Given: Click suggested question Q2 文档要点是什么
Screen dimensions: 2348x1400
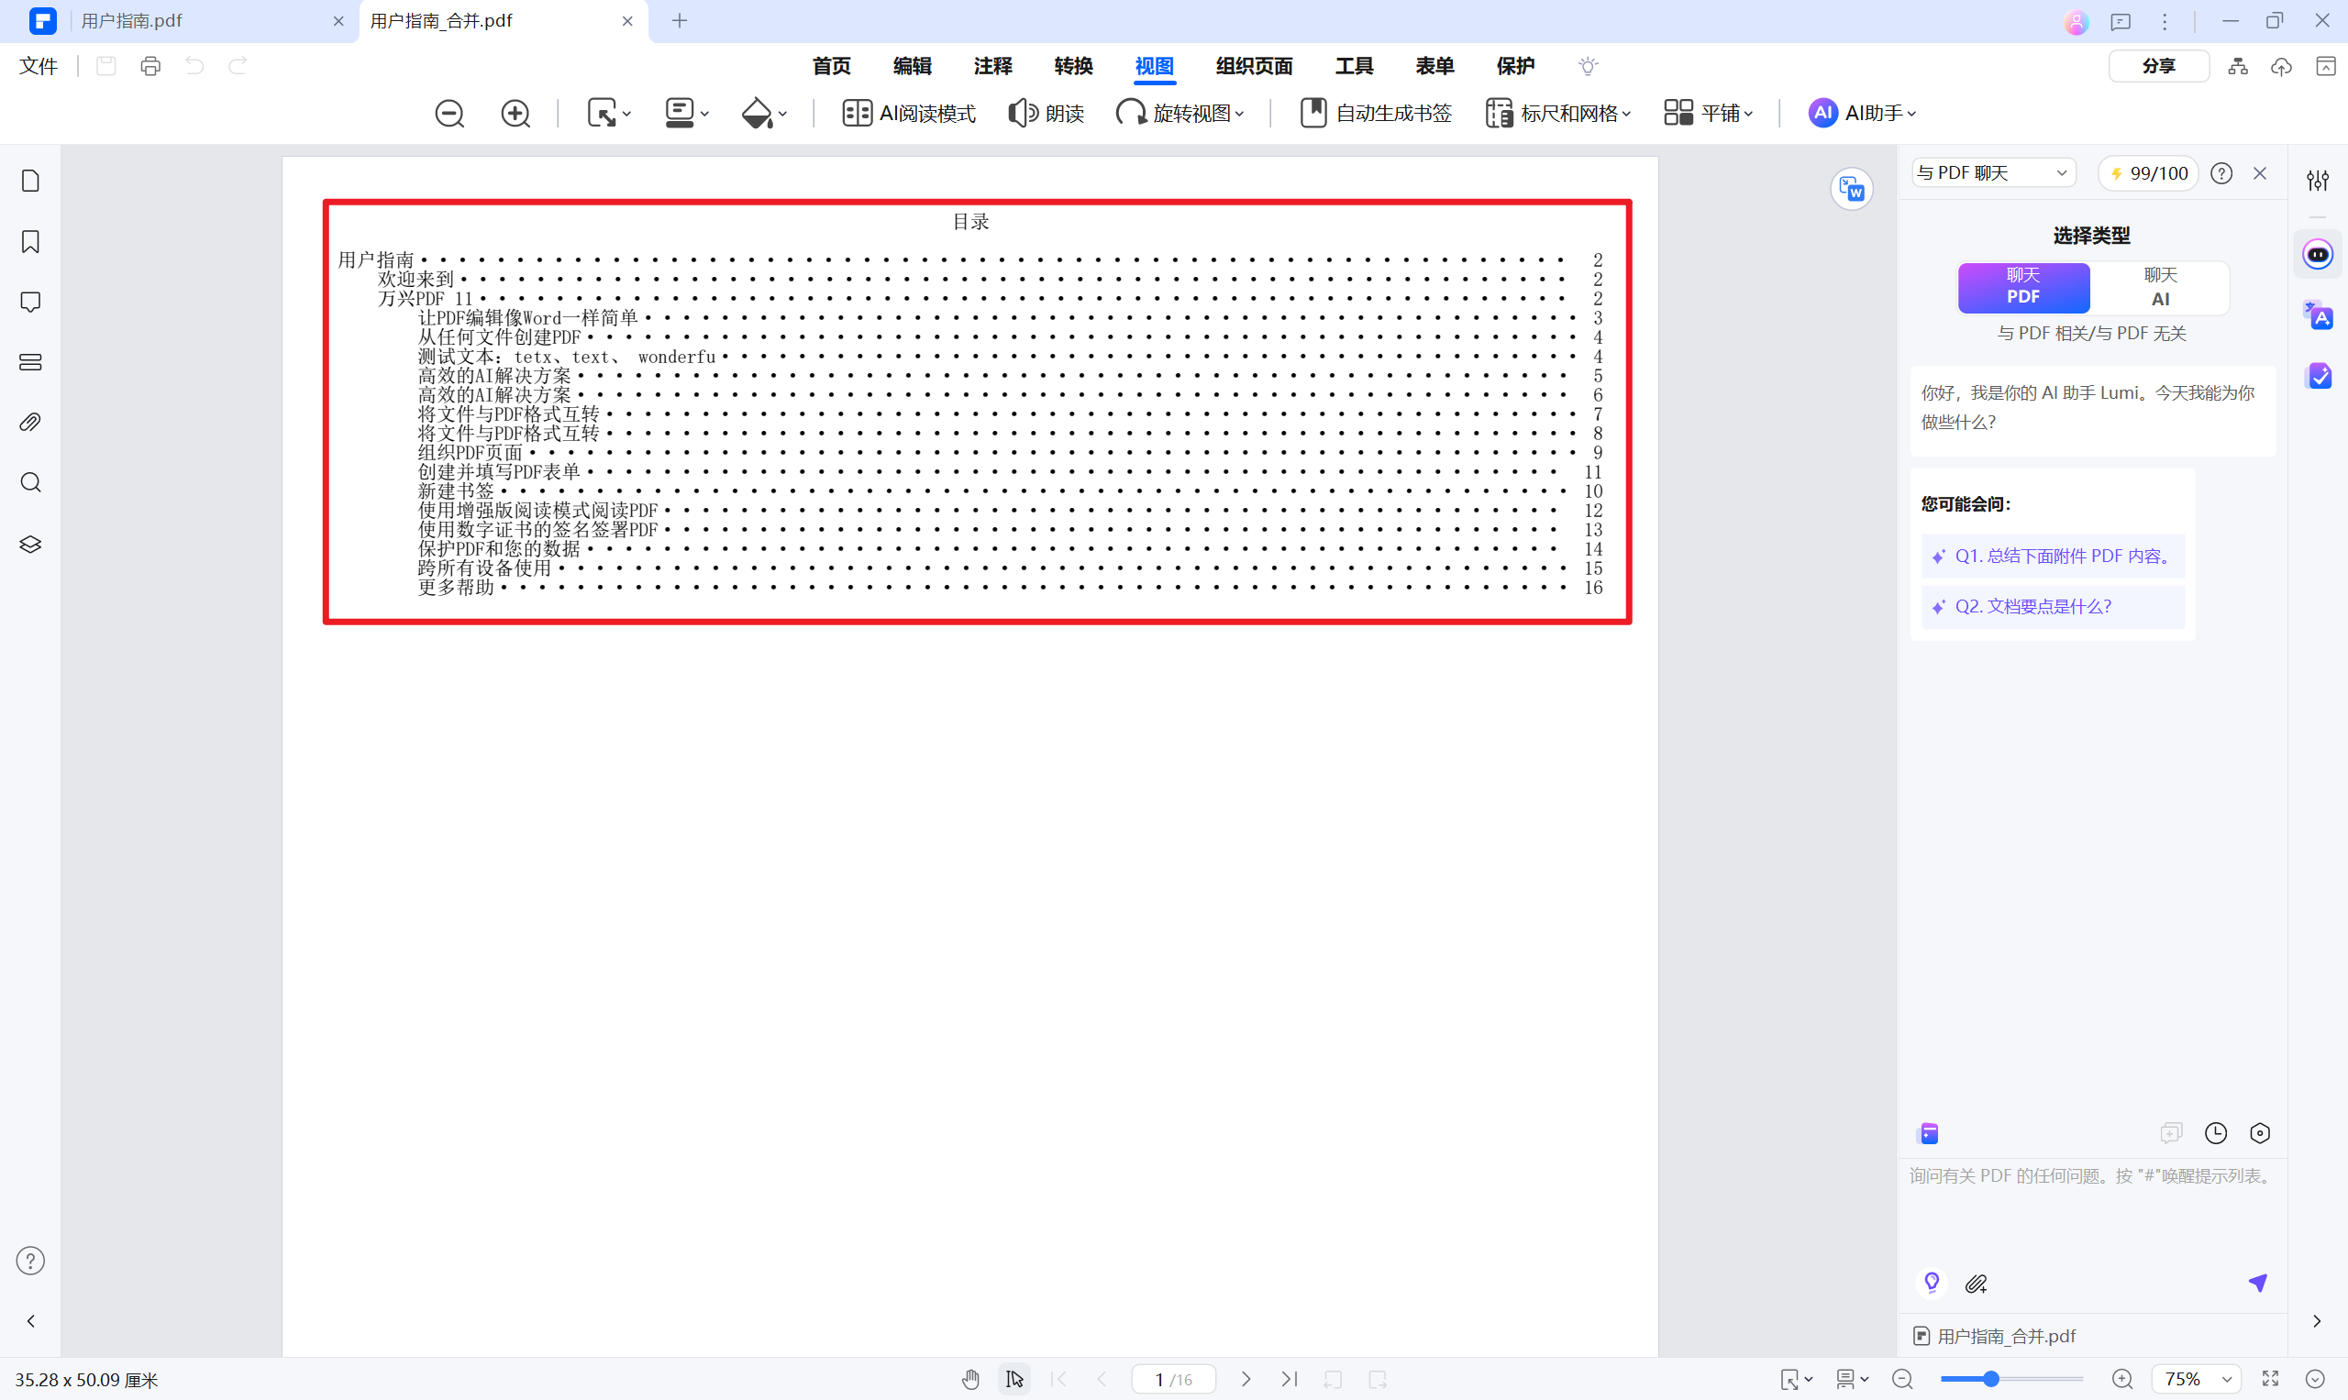Looking at the screenshot, I should pyautogui.click(x=2032, y=607).
